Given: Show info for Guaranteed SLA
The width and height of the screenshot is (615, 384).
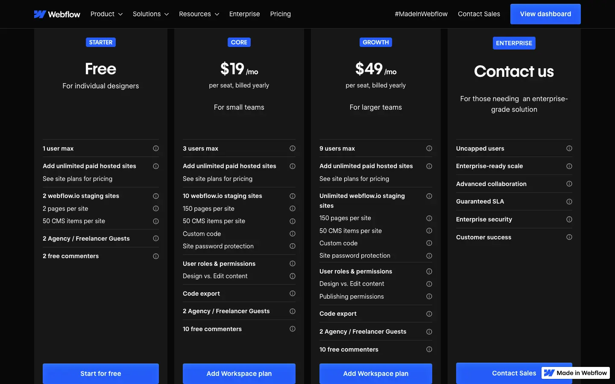Looking at the screenshot, I should [569, 202].
